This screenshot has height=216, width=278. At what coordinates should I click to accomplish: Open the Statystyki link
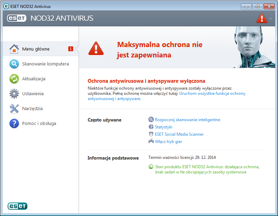tap(164, 127)
